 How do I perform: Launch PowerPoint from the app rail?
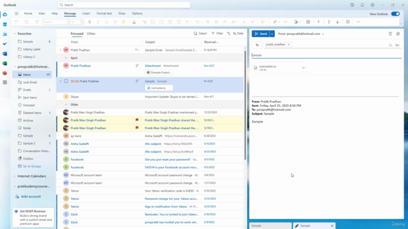point(5,73)
